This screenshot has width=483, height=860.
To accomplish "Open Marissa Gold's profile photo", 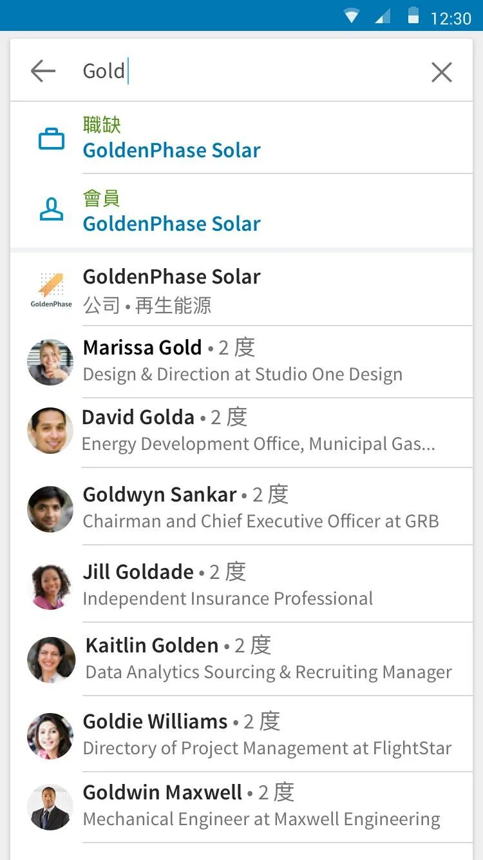I will pos(50,362).
